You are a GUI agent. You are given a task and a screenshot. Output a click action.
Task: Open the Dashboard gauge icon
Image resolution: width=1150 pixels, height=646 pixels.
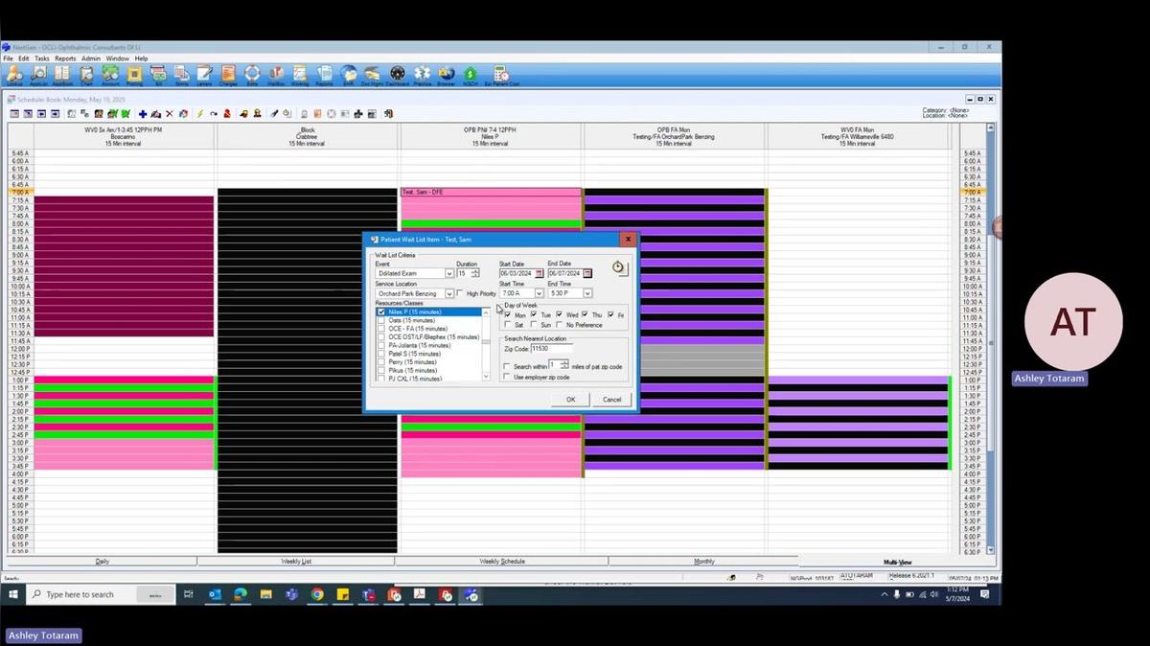pyautogui.click(x=397, y=75)
